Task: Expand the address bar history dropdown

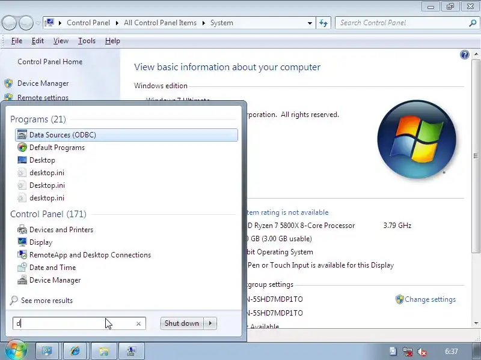Action: pos(310,23)
